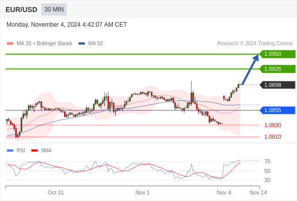Image resolution: width=297 pixels, height=201 pixels.
Task: Click the MA 50 legend label
Action: click(x=96, y=44)
